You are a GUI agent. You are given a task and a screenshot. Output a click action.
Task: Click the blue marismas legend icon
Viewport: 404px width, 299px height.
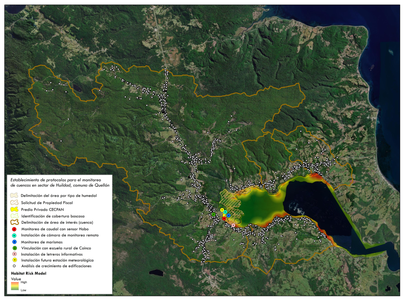pos(15,242)
